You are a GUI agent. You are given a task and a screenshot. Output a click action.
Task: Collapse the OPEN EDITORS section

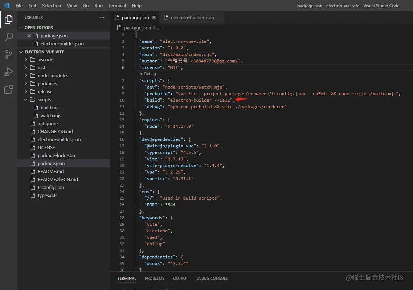click(x=64, y=28)
